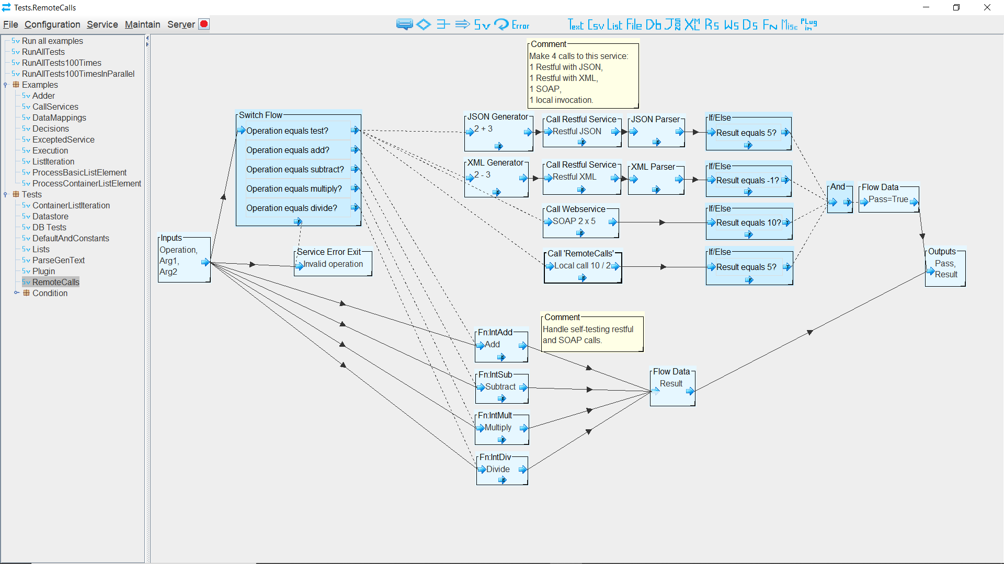The height and width of the screenshot is (564, 1004).
Task: Open the Service menu
Action: pyautogui.click(x=101, y=24)
